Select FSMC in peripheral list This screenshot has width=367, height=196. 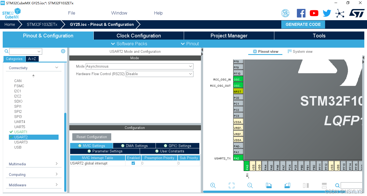pyautogui.click(x=19, y=86)
